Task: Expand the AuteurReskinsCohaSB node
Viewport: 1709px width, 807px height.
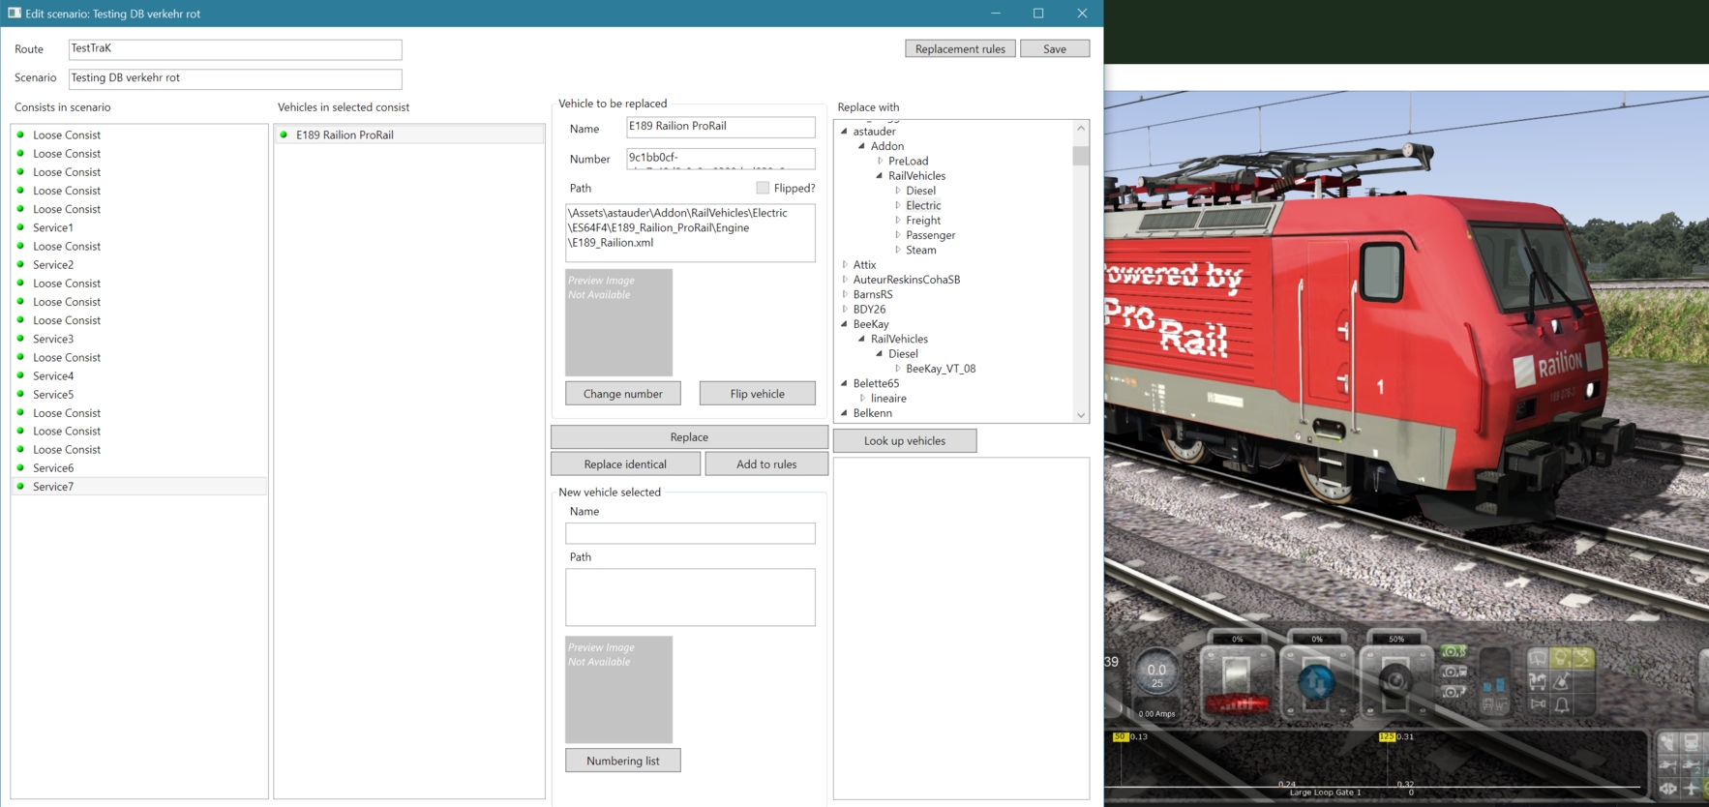Action: [x=845, y=280]
